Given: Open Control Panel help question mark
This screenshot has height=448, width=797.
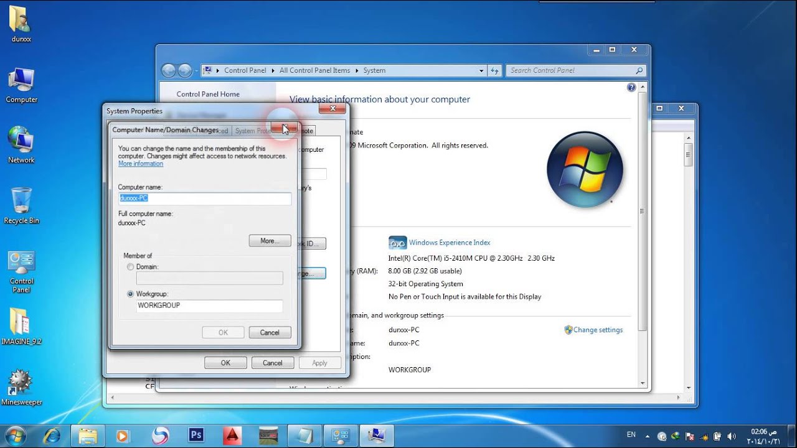Looking at the screenshot, I should tap(631, 88).
